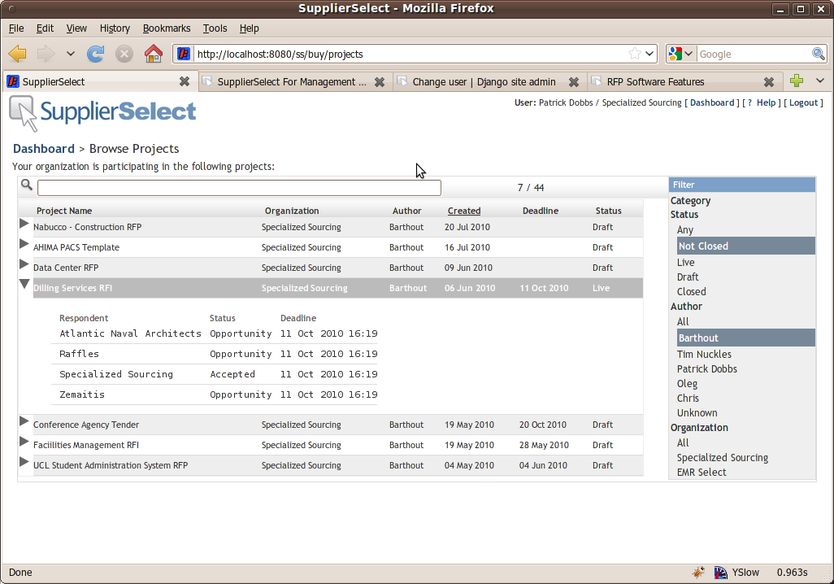
Task: Select the Barthout author filter
Action: point(745,338)
